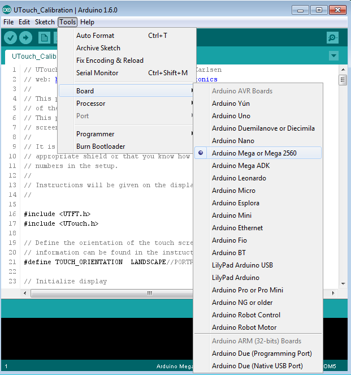The image size is (351, 375).
Task: Choose Auto Format
Action: click(126, 36)
